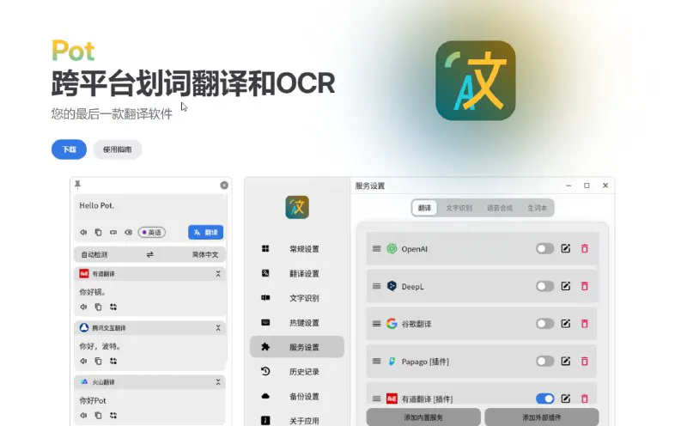Enable the OpenAI service toggle

click(545, 249)
